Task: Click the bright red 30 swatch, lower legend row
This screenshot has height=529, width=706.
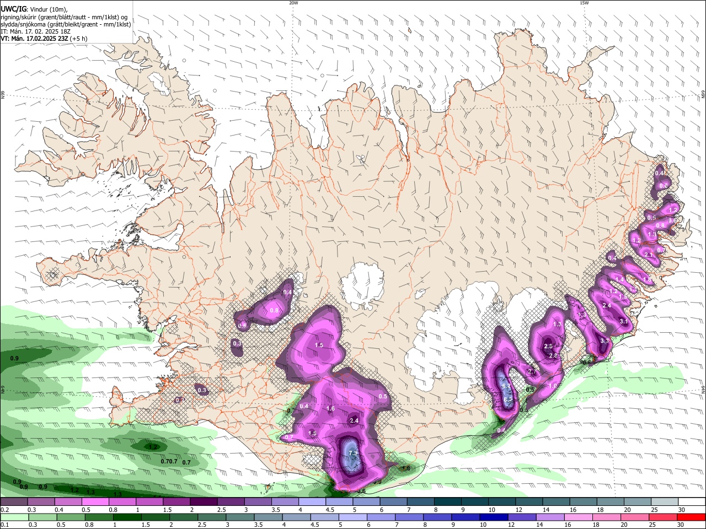Action: pyautogui.click(x=691, y=517)
